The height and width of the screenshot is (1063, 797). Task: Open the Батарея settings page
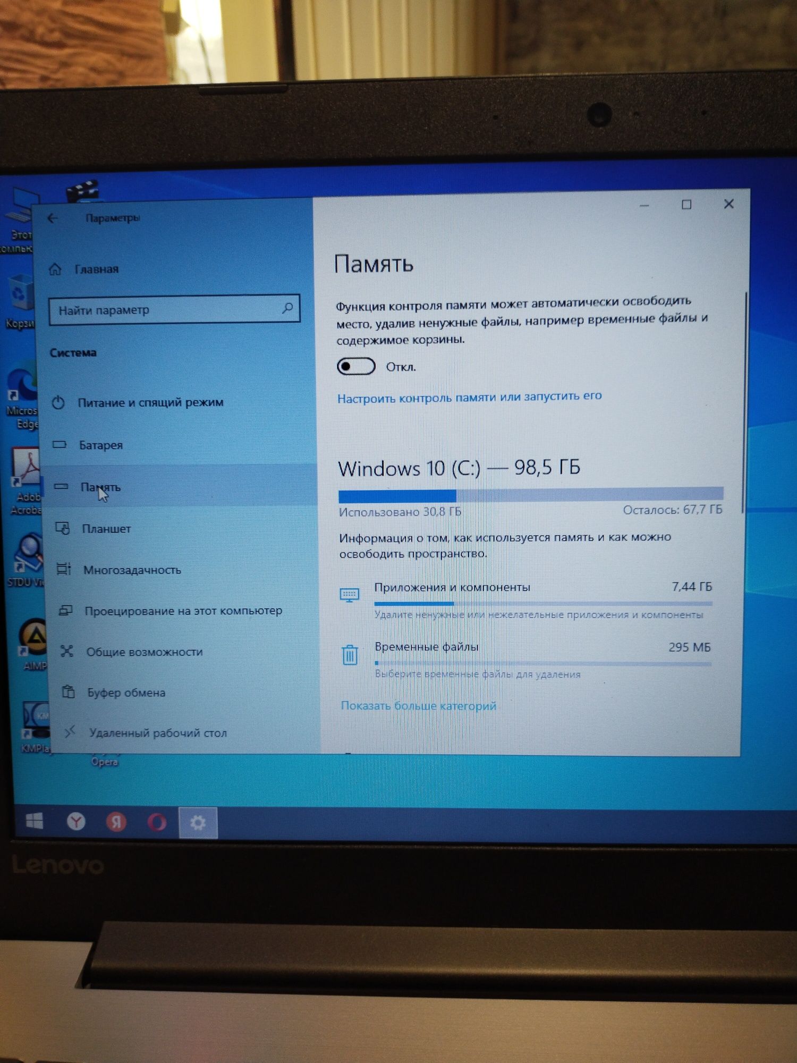(100, 445)
